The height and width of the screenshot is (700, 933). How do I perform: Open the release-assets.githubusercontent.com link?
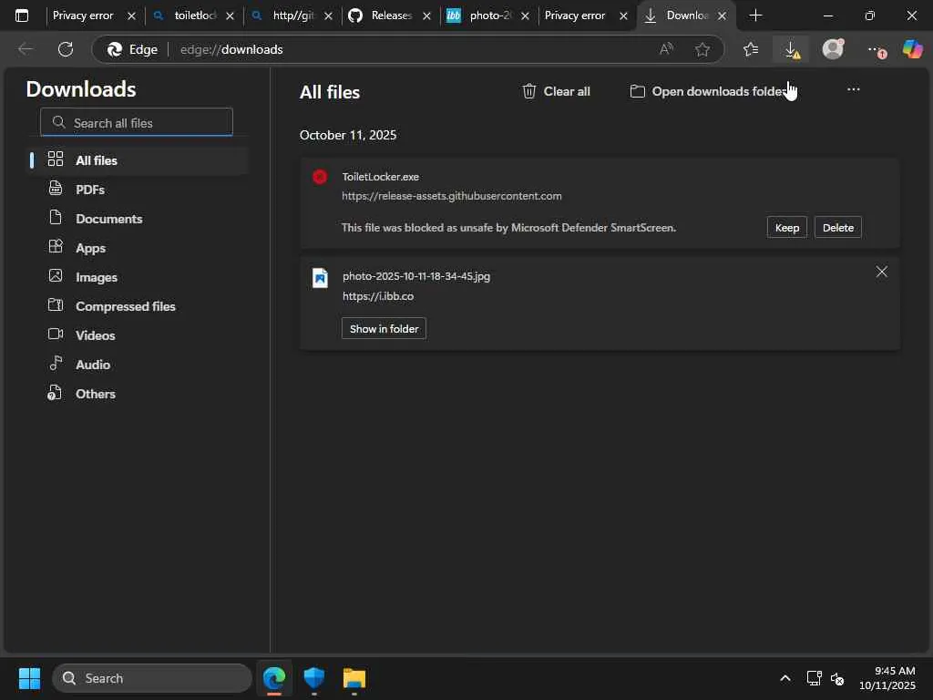tap(452, 196)
